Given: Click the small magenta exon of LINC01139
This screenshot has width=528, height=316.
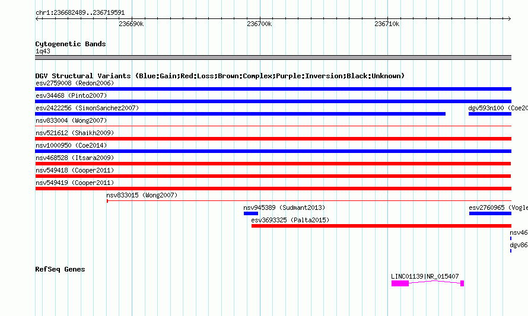Looking at the screenshot, I should pyautogui.click(x=462, y=283).
